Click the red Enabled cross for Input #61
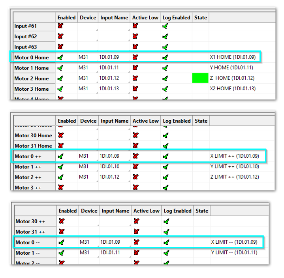 60,26
